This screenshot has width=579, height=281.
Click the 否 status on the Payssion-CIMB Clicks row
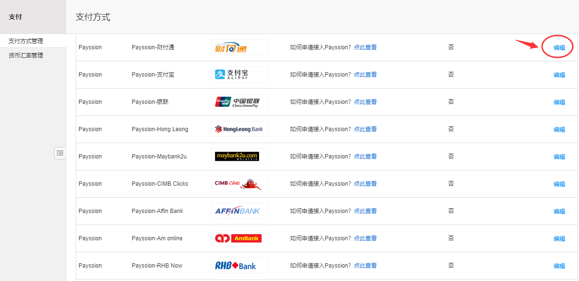click(451, 183)
